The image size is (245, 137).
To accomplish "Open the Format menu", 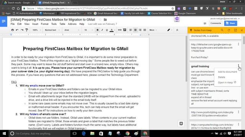I will coord(45,24).
